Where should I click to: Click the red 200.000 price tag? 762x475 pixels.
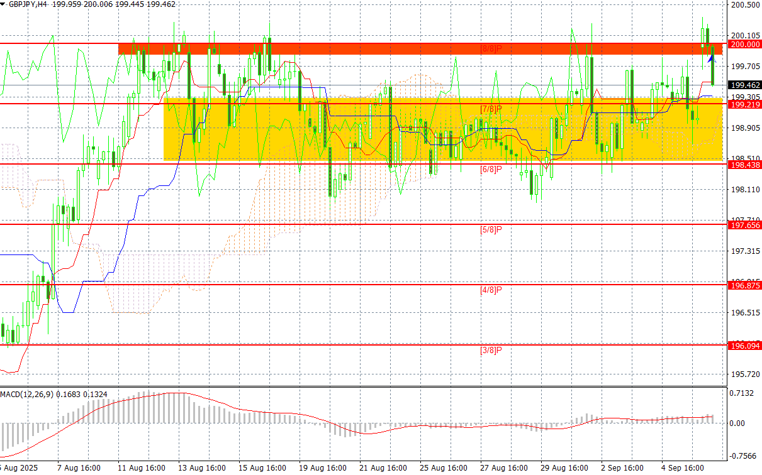(744, 45)
